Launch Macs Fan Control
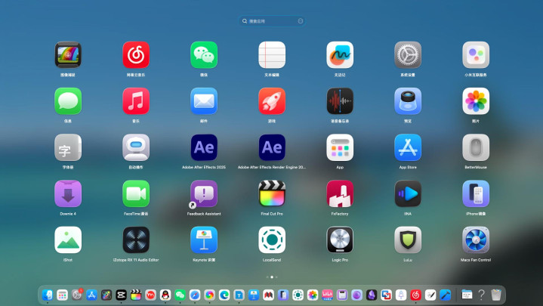This screenshot has height=306, width=543. pos(476,240)
